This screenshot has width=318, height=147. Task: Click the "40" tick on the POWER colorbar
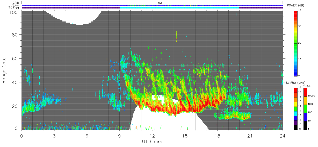click(300, 10)
